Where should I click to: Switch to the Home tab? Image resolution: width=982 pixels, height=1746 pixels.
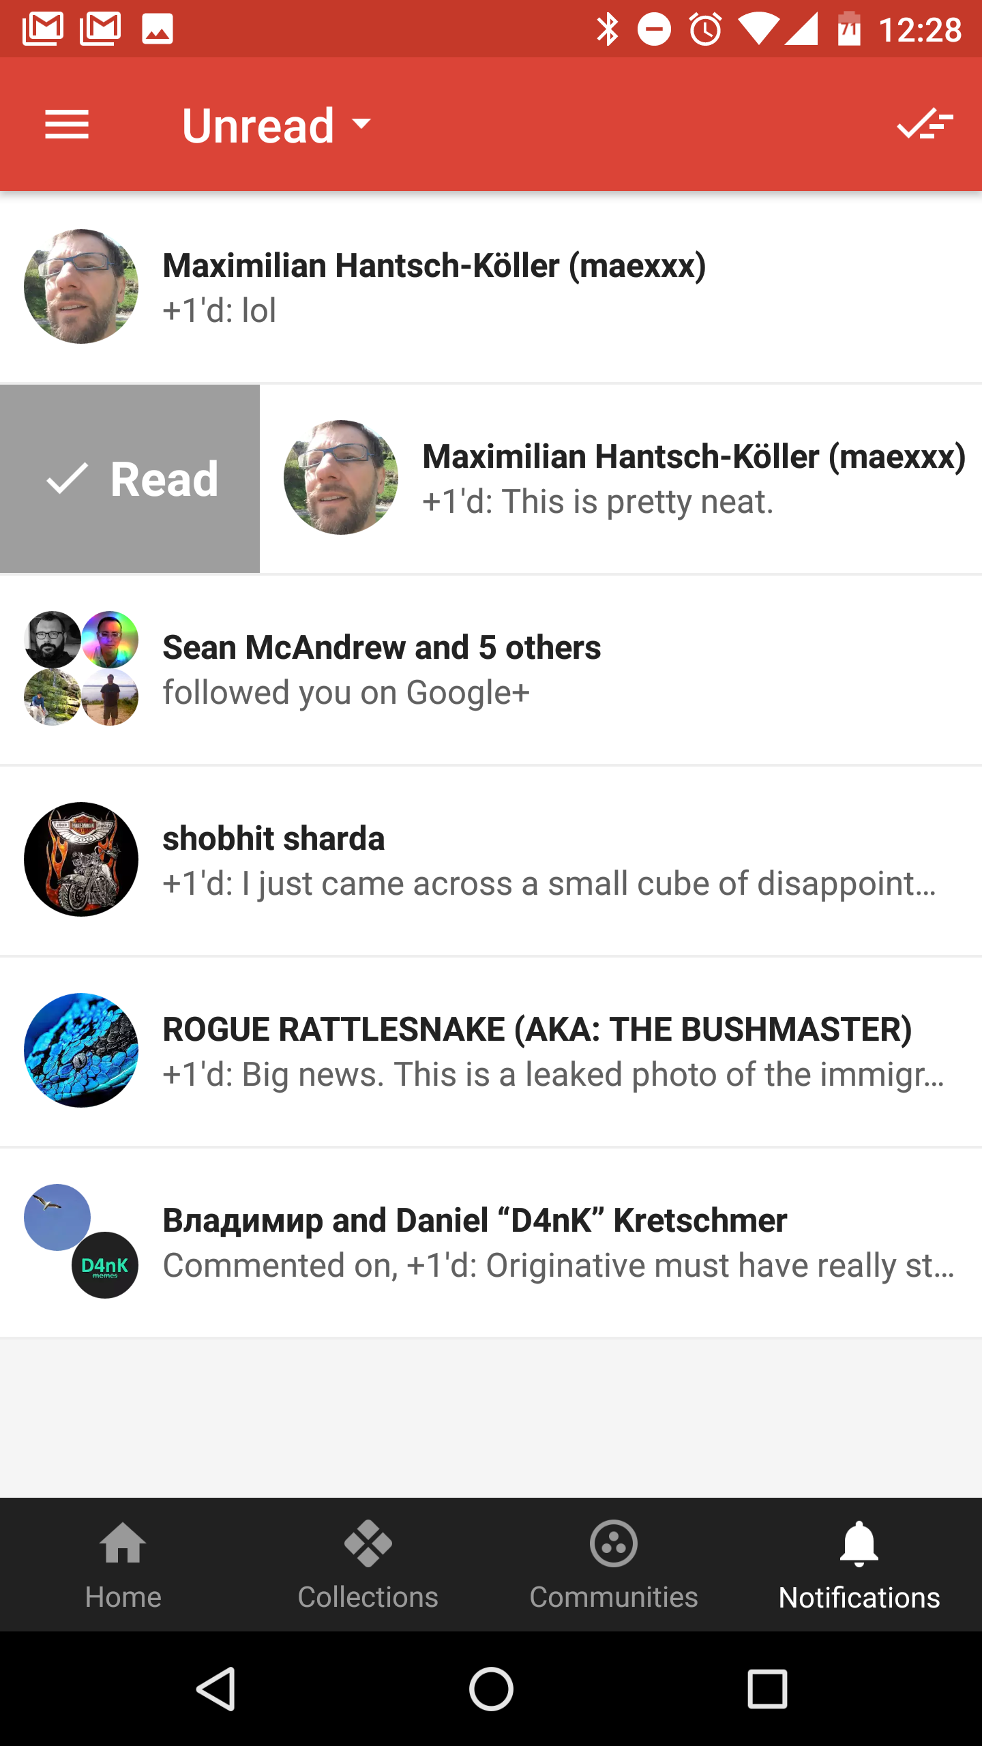click(122, 1569)
